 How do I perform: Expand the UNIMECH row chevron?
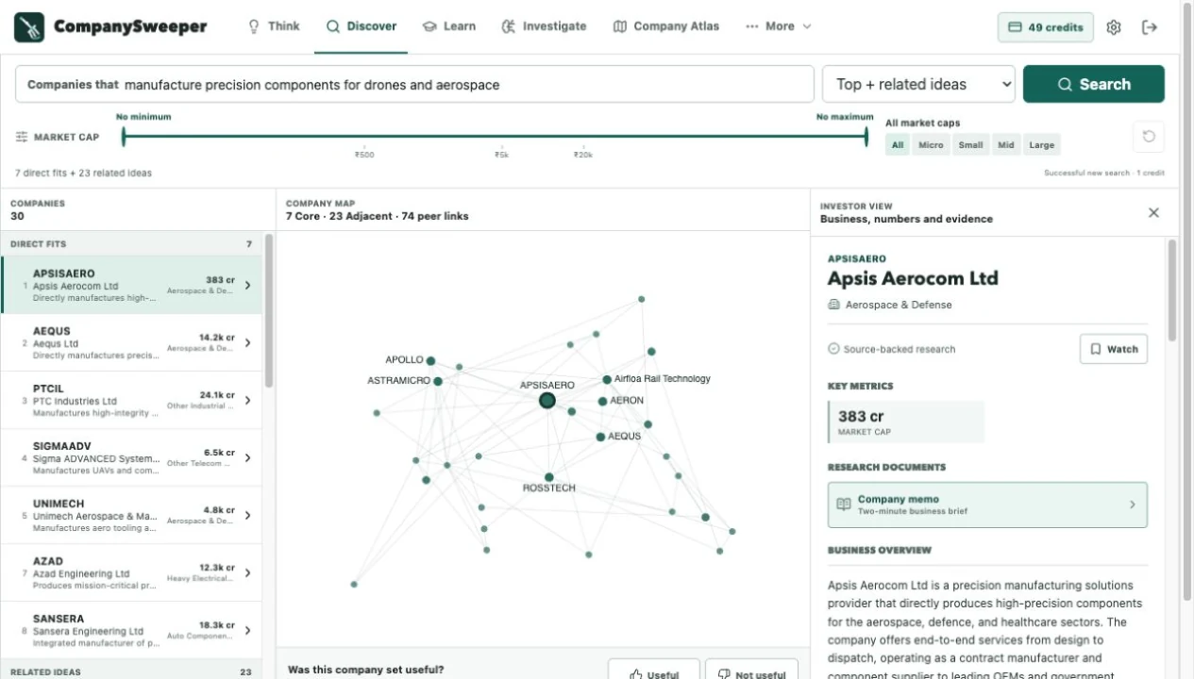[x=247, y=516]
